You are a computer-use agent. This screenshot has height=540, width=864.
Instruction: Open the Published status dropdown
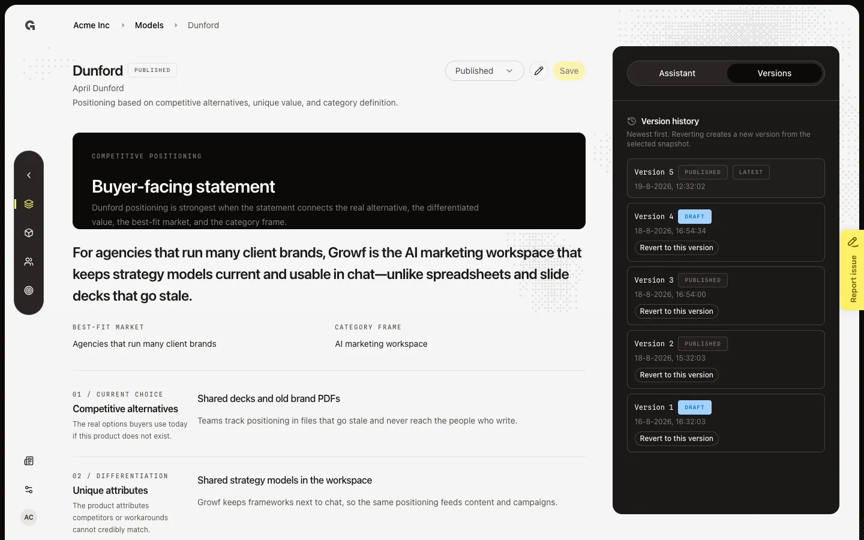click(x=485, y=71)
